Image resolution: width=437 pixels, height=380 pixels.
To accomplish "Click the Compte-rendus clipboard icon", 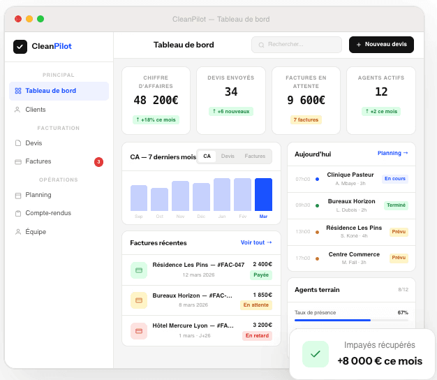I will pos(18,214).
